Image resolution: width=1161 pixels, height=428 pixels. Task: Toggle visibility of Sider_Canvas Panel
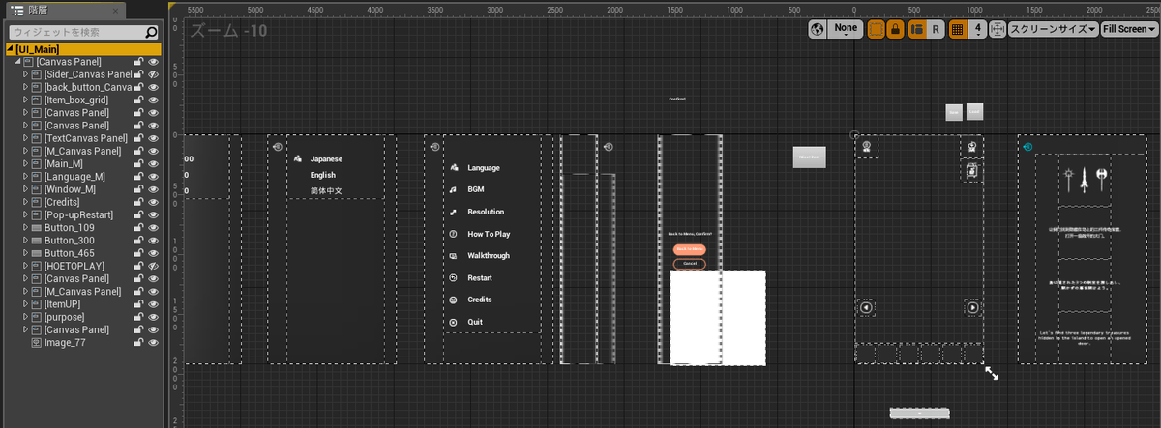coord(153,74)
